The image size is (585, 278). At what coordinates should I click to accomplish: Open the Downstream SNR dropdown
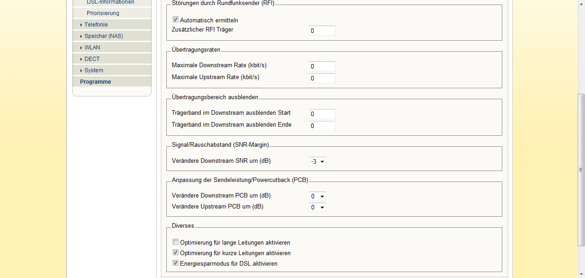point(318,161)
